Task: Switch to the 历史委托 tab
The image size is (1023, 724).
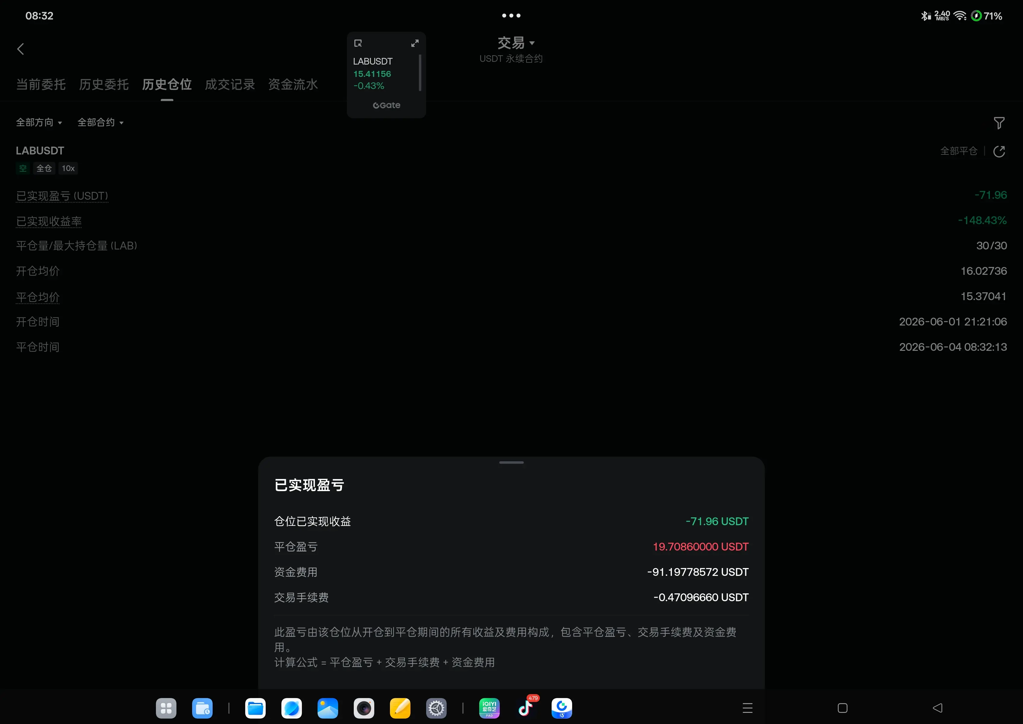Action: click(x=104, y=84)
